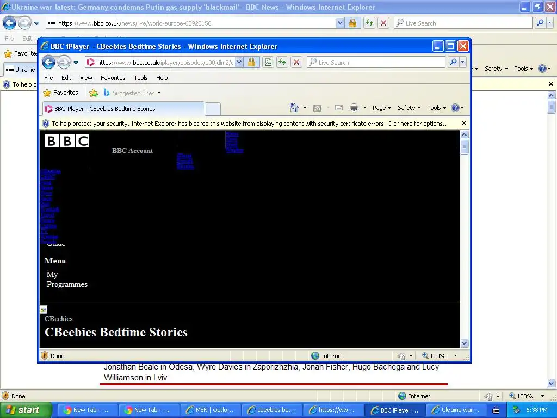Click iPlayer page scrollbar down arrow

tap(464, 343)
